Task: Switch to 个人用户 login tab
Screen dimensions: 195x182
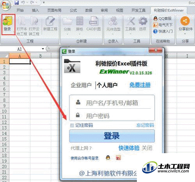Action: [x=107, y=85]
